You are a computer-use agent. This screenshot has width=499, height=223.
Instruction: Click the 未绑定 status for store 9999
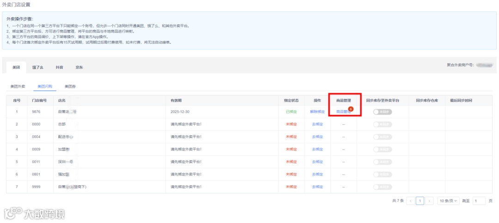(x=291, y=187)
